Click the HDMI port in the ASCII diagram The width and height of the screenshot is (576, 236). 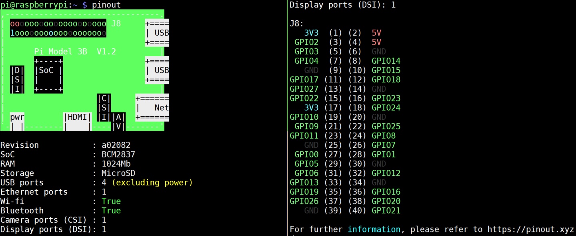(78, 117)
